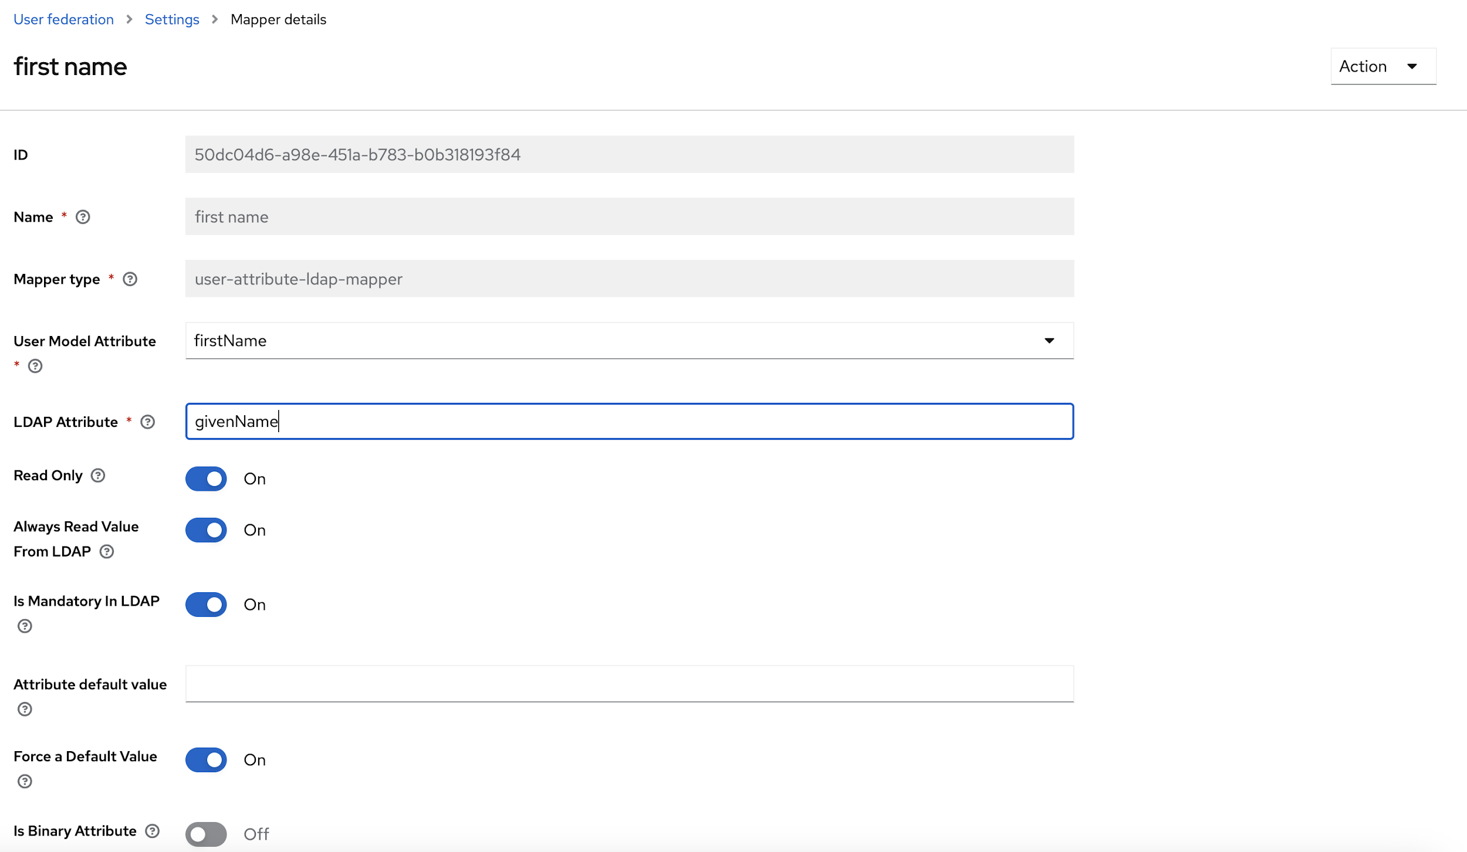
Task: Open User Model Attribute help tooltip
Action: [x=35, y=366]
